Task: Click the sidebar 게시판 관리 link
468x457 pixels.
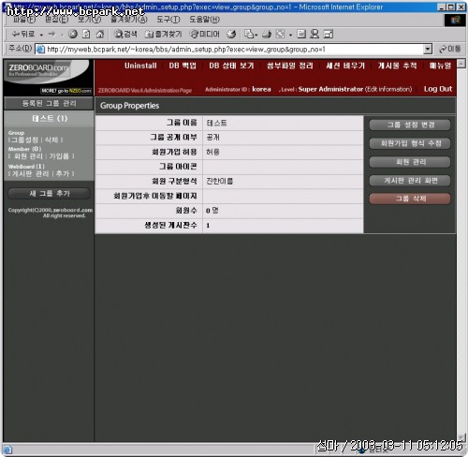Action: [31, 173]
